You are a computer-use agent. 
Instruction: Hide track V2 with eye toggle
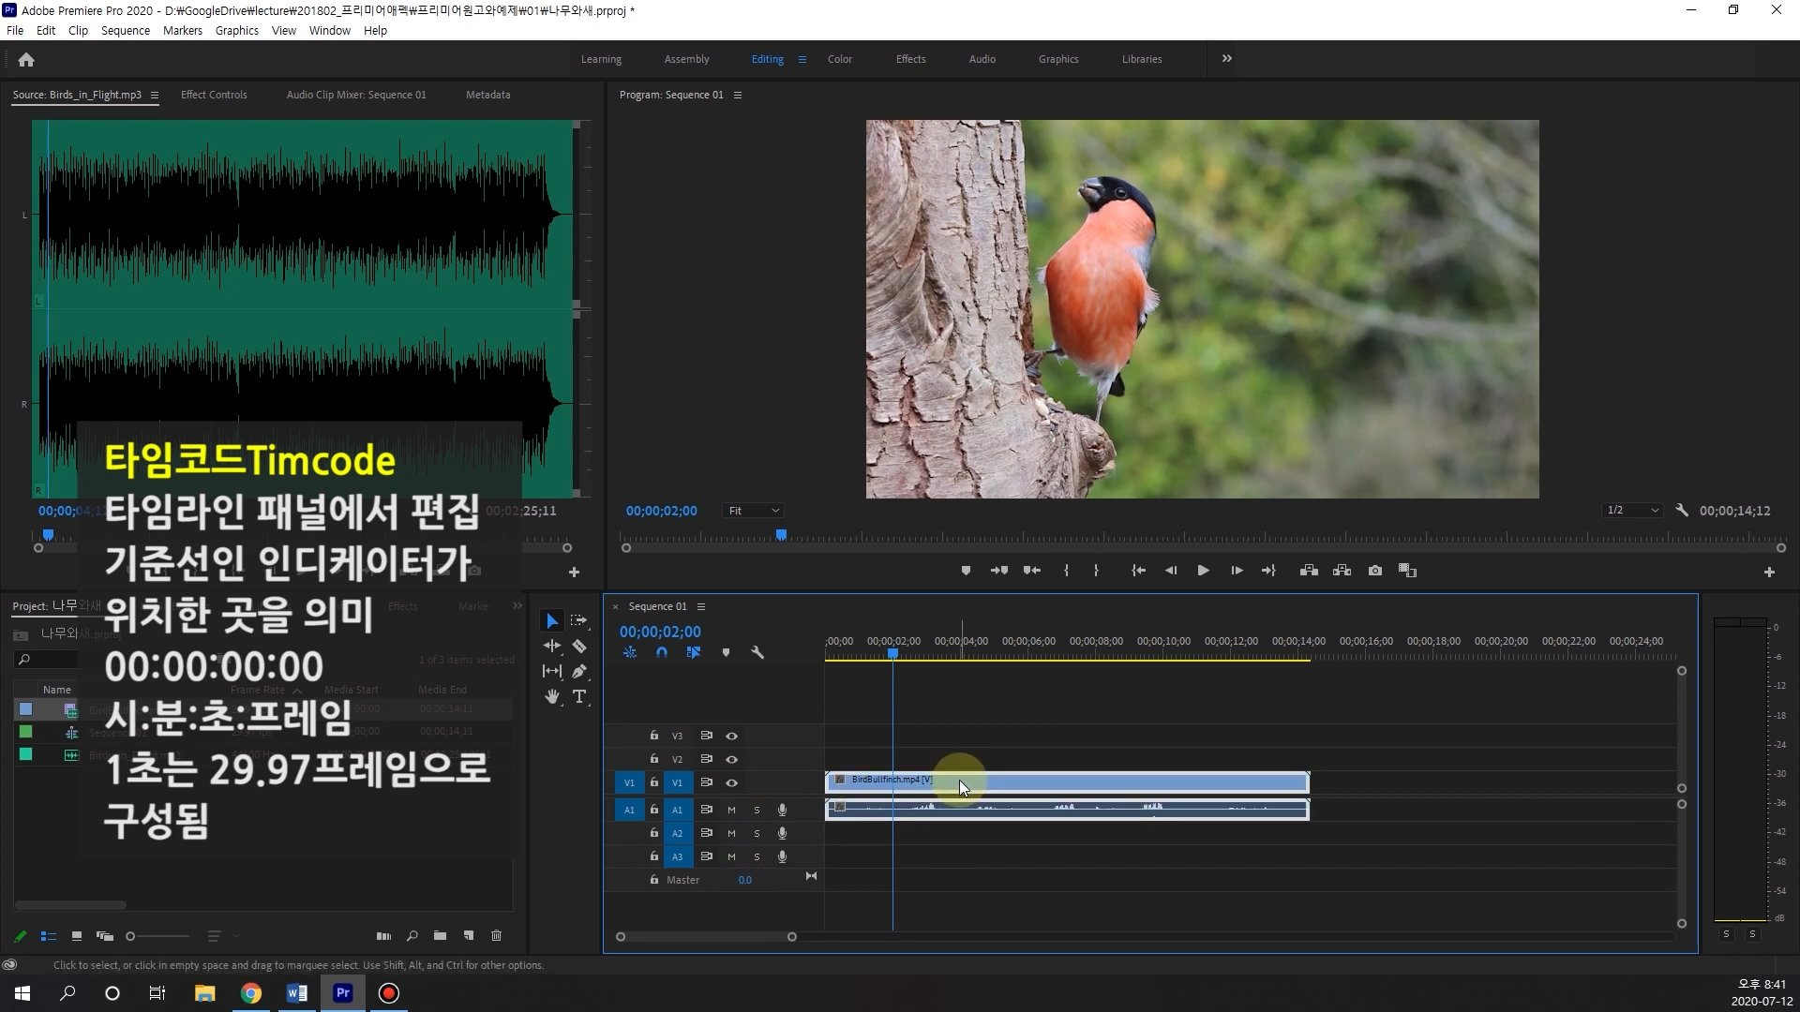click(x=731, y=759)
